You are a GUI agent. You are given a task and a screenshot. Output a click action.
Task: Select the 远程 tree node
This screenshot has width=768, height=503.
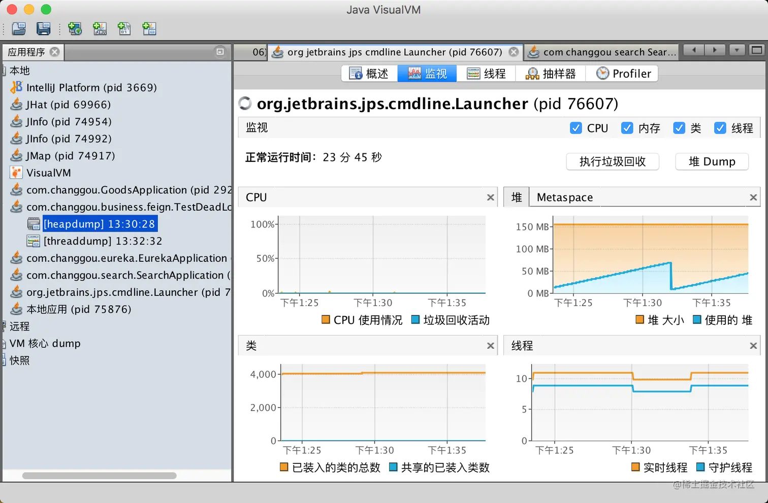(x=20, y=326)
